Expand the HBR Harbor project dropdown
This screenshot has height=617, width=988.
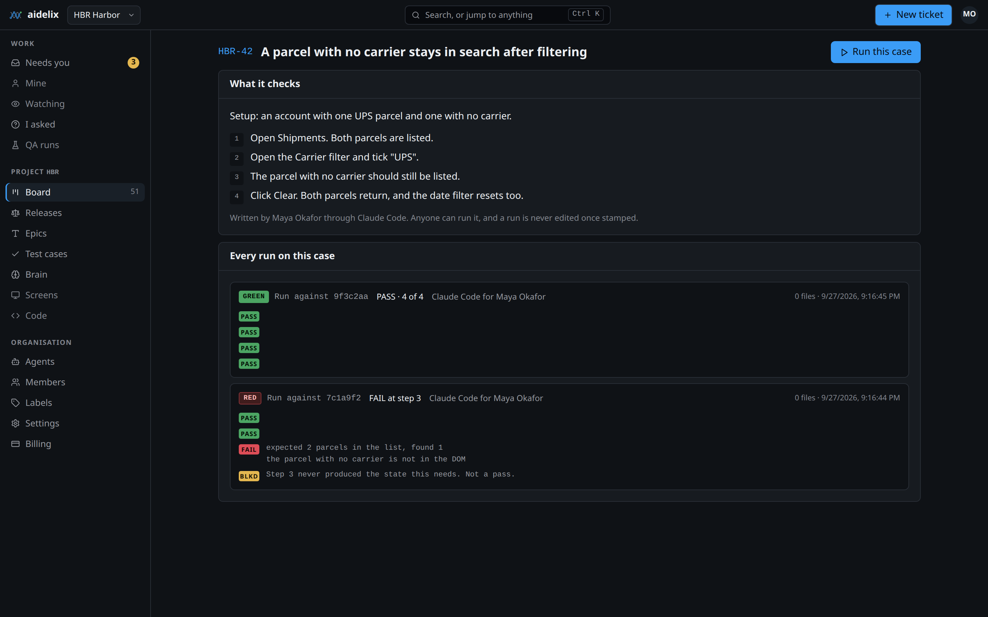[104, 15]
